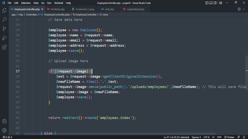Click the 'else' keyword on line 49
This screenshot has height=139, width=248.
point(48,133)
